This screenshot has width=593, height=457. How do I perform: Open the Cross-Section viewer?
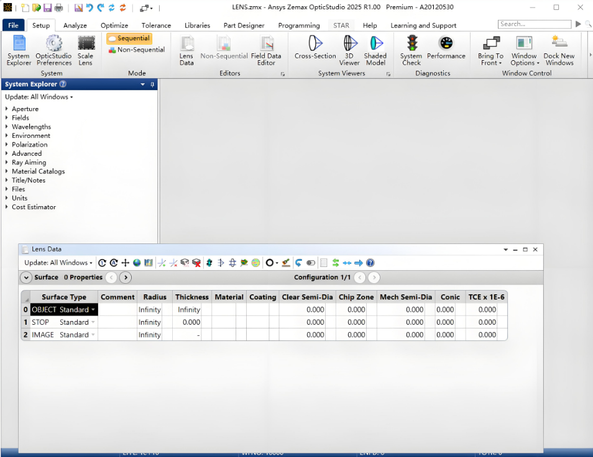tap(315, 48)
